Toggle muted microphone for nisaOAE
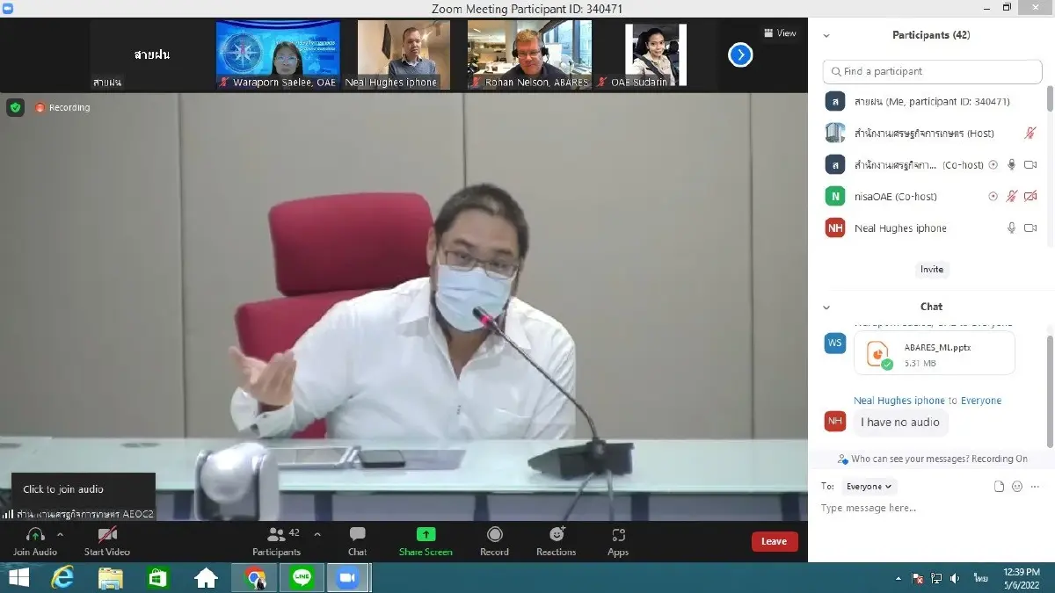 click(1012, 197)
